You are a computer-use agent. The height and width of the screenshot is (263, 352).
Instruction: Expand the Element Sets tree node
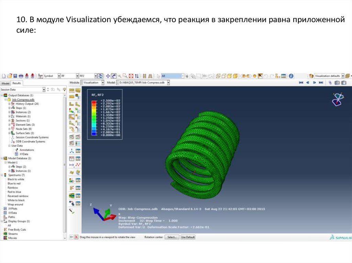(x=9, y=125)
